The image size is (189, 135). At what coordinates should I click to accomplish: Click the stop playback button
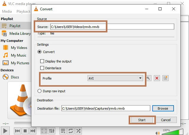tap(25, 131)
